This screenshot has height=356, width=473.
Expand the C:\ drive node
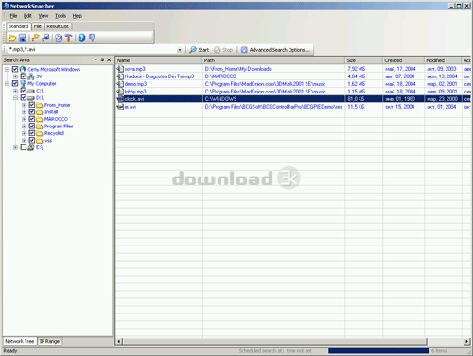(15, 91)
